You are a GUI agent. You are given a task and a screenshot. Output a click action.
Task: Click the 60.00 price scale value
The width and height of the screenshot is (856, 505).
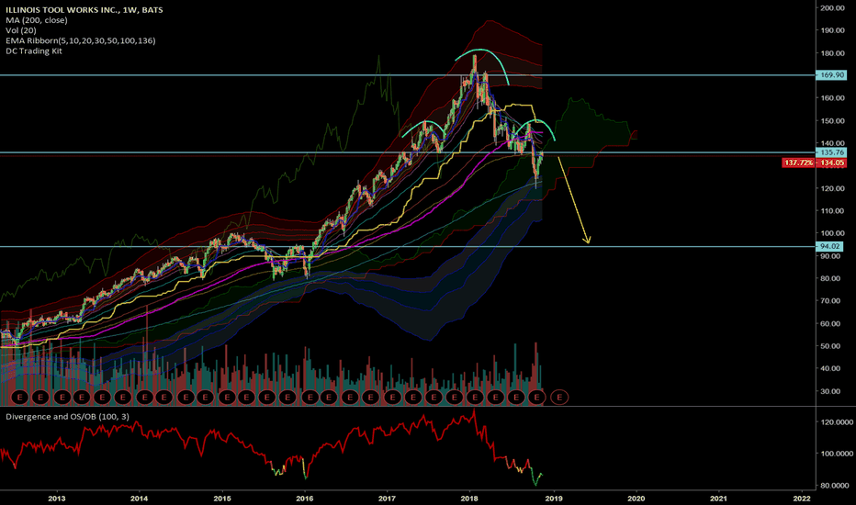coord(830,324)
